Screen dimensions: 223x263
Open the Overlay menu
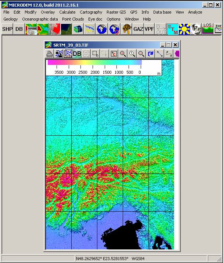[48, 12]
